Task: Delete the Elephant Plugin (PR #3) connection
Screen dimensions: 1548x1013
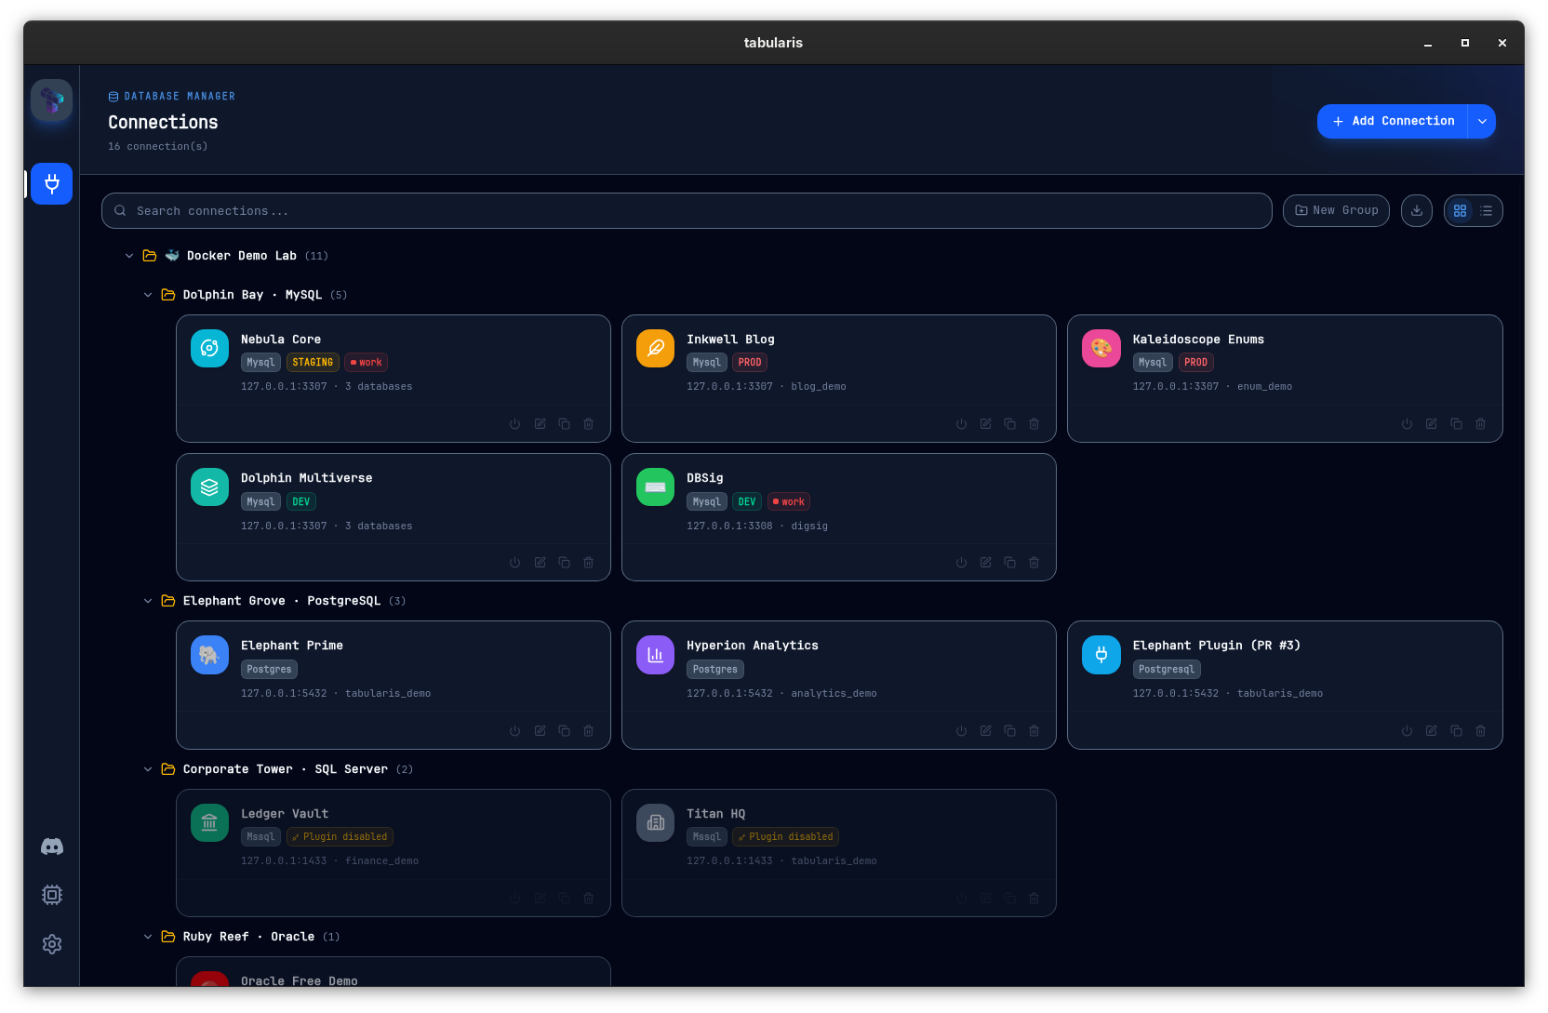Action: click(x=1481, y=731)
